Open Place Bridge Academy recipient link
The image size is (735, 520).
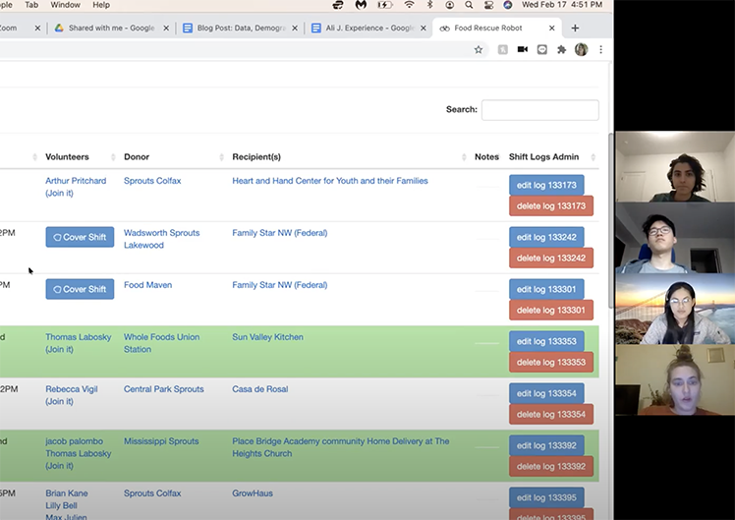pyautogui.click(x=341, y=447)
